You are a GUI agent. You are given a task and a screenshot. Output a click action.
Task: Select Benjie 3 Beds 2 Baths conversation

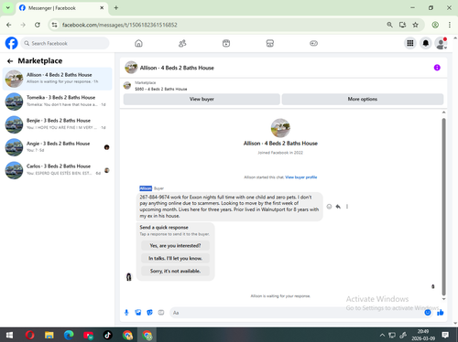(58, 124)
